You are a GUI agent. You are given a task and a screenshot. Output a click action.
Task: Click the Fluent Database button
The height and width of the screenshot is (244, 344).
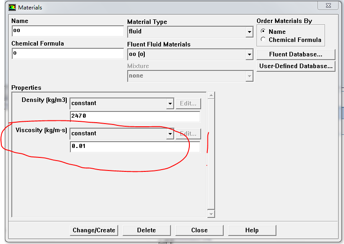[296, 55]
